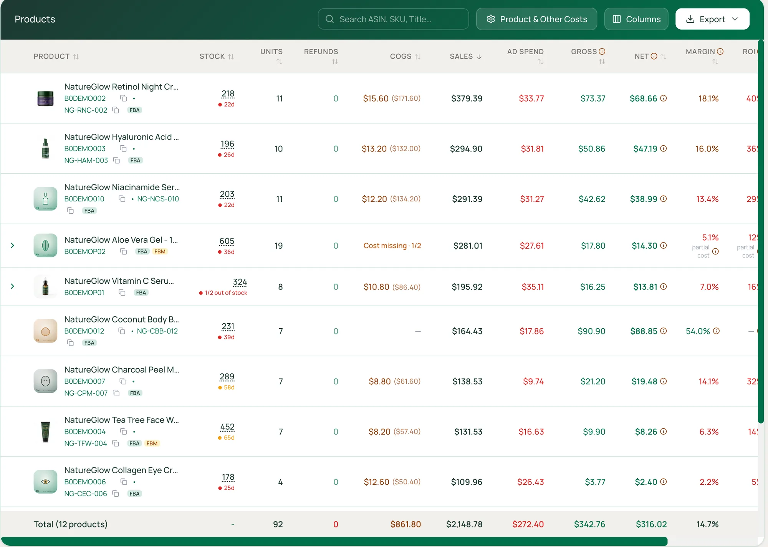Image resolution: width=768 pixels, height=547 pixels.
Task: Click sales value $164.43
Action: [467, 331]
